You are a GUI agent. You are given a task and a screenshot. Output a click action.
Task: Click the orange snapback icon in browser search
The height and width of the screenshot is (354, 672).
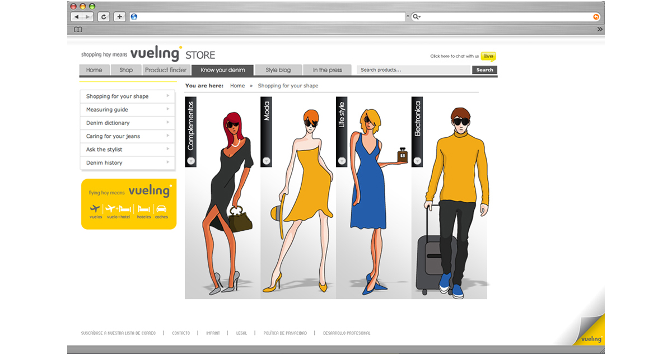[x=596, y=17]
